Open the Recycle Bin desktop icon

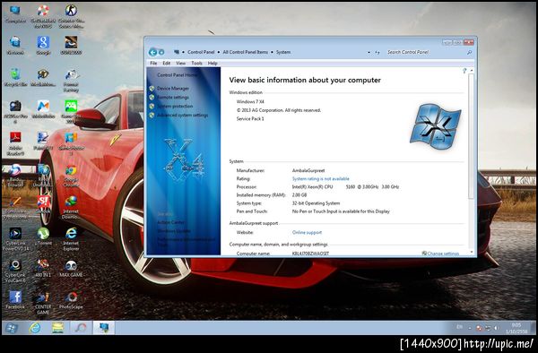[x=15, y=77]
